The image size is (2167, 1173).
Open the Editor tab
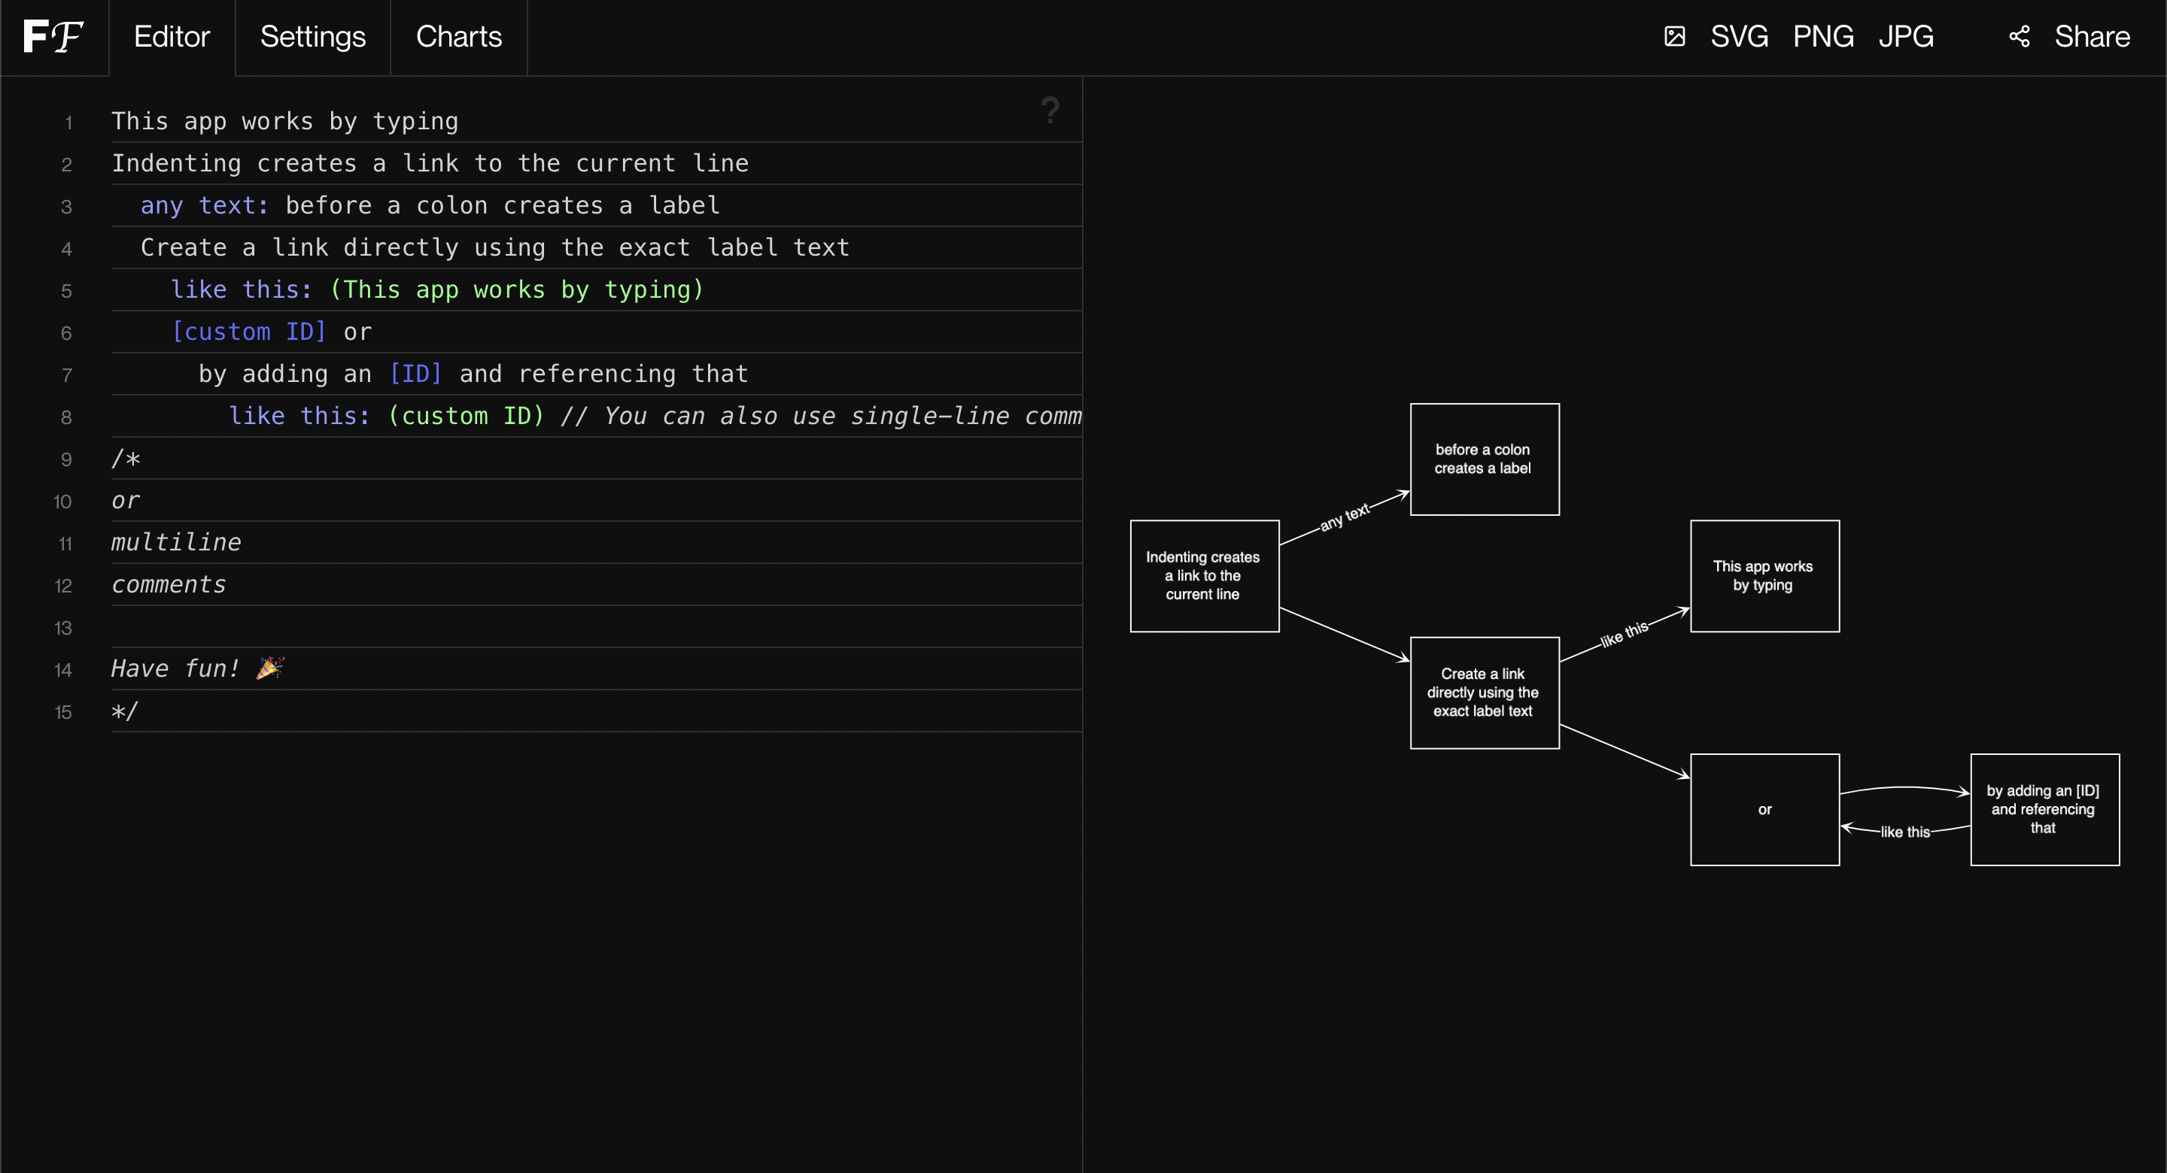172,37
